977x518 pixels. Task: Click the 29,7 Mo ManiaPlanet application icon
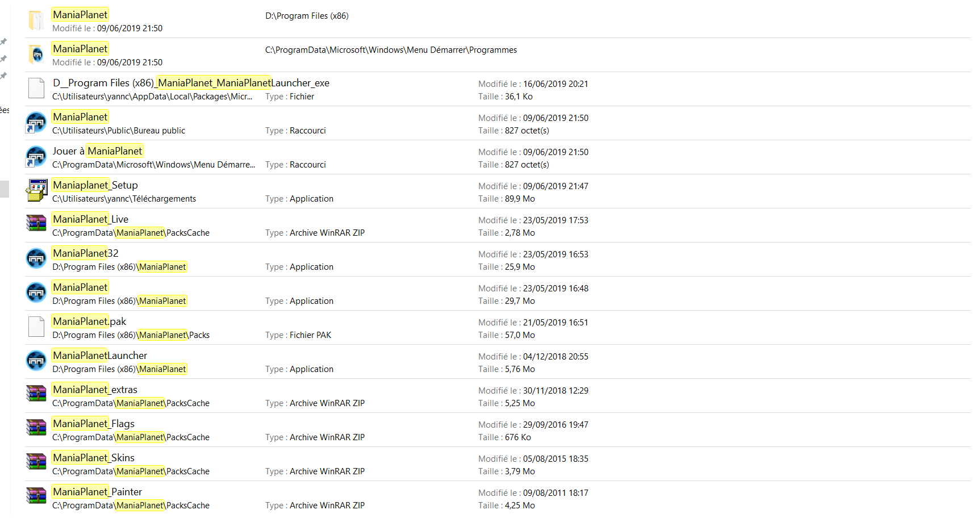(36, 293)
